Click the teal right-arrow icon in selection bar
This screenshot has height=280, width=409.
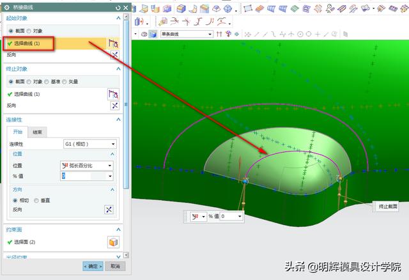pyautogui.click(x=237, y=34)
